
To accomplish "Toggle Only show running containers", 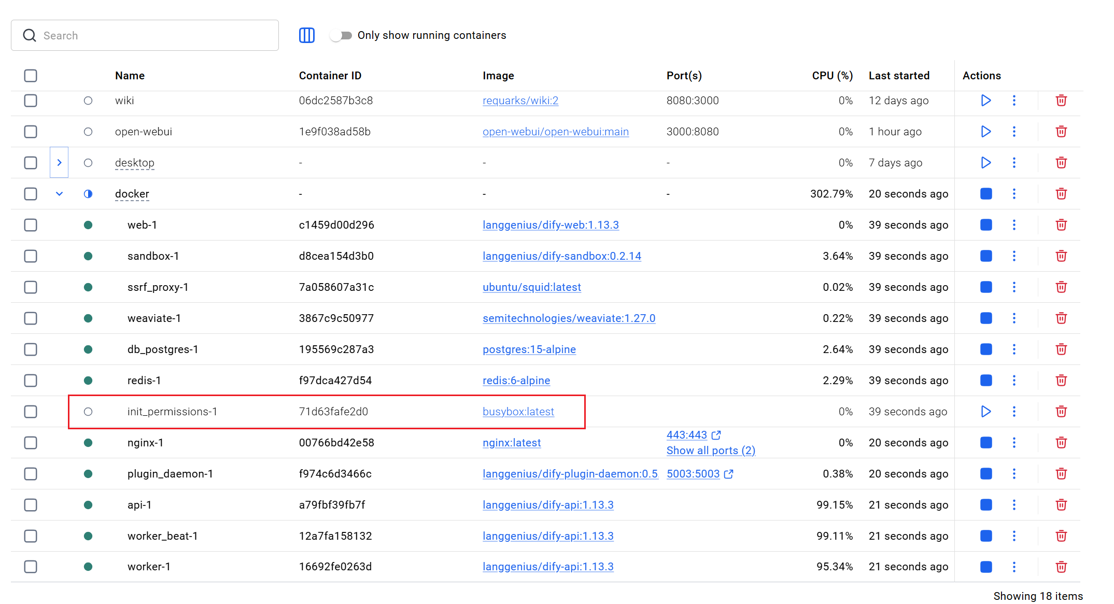I will coord(342,35).
